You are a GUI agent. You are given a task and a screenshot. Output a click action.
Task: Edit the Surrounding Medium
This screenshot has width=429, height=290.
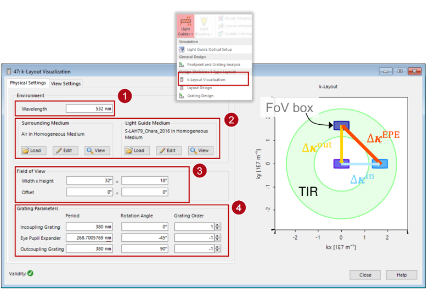pos(65,150)
